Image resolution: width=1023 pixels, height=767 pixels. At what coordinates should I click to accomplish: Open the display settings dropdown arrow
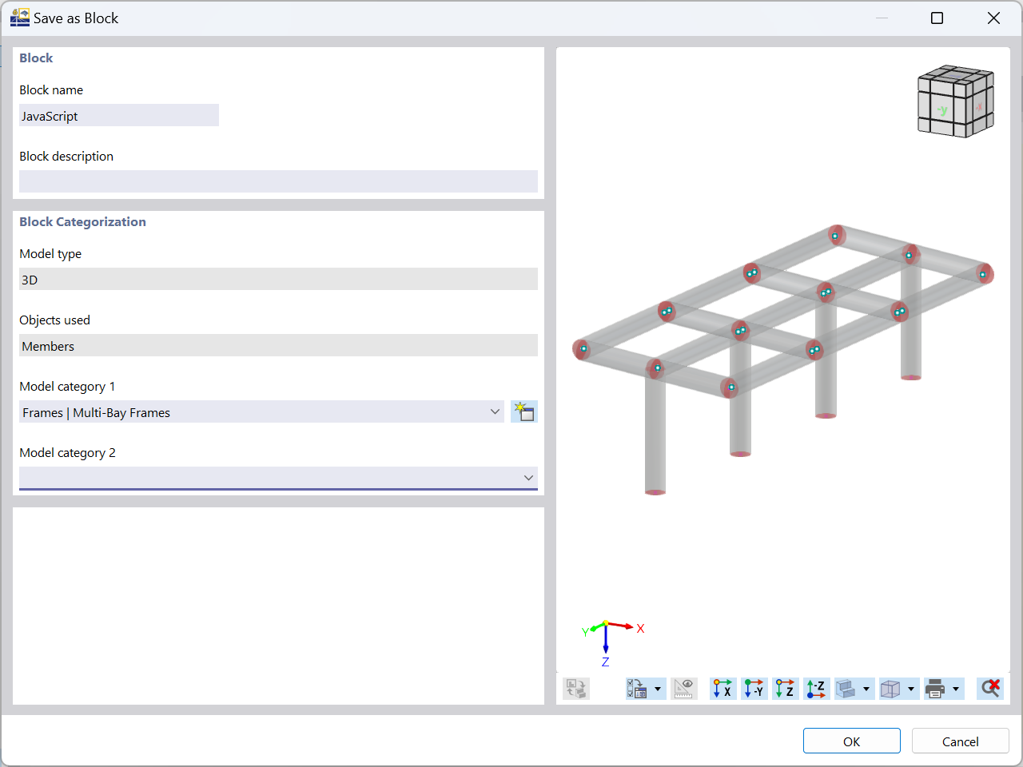click(x=658, y=689)
